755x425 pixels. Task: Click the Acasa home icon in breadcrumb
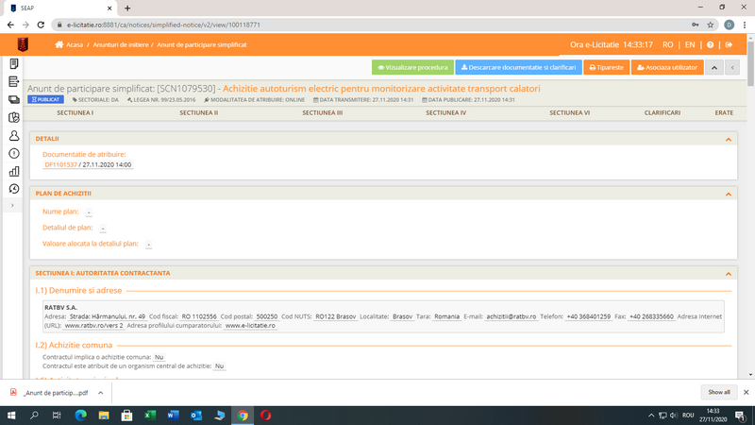pos(59,44)
